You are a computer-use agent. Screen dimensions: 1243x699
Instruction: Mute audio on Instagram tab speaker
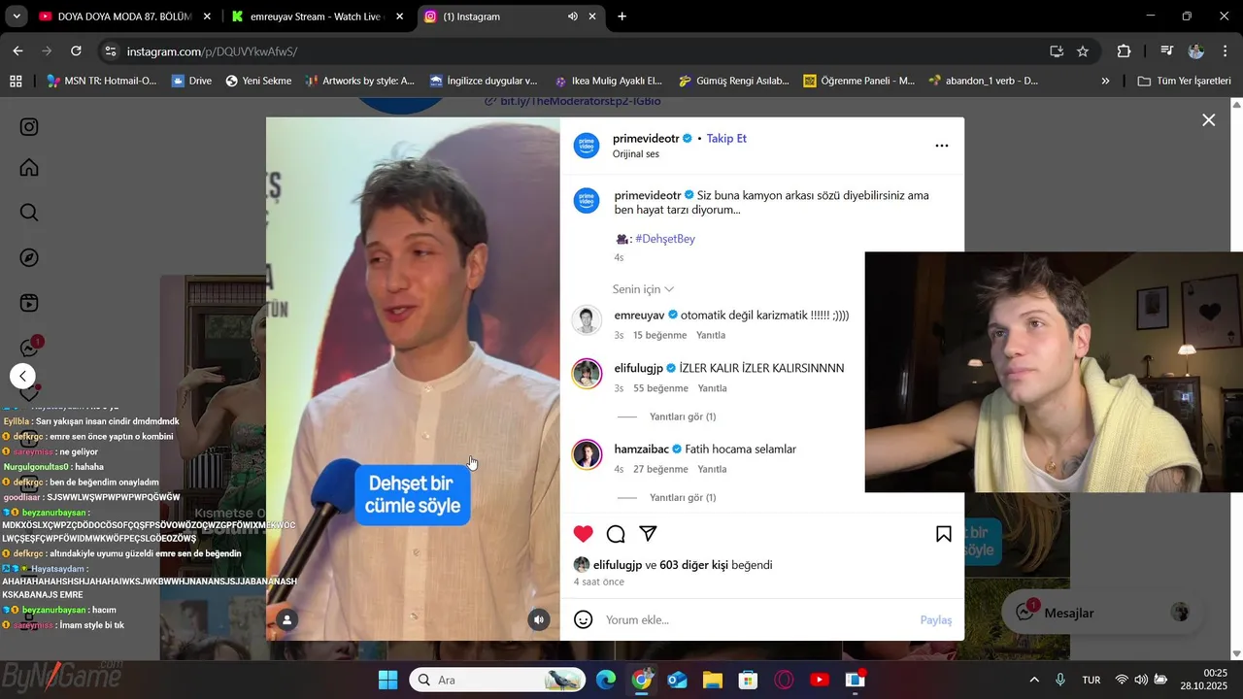click(x=573, y=17)
